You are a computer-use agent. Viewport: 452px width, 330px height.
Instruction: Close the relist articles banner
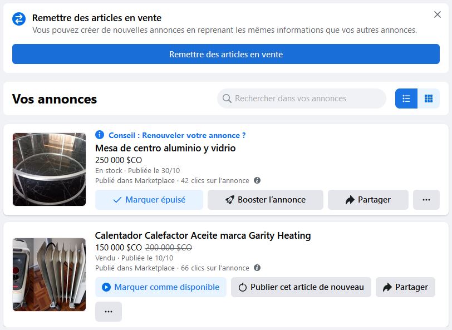point(438,14)
